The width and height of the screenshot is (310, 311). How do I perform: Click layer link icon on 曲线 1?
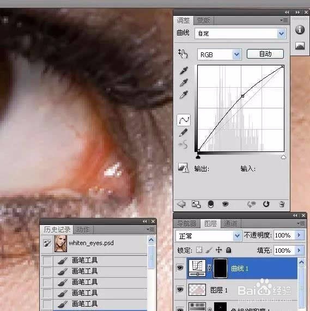pyautogui.click(x=210, y=268)
